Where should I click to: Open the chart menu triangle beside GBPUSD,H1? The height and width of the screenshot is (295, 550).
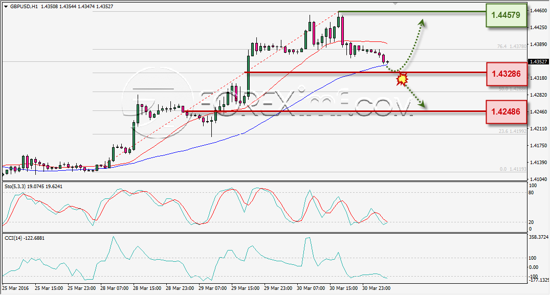6,7
